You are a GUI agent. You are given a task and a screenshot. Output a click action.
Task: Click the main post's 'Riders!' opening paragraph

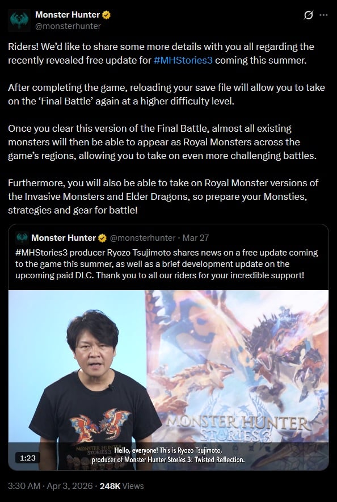click(x=161, y=53)
